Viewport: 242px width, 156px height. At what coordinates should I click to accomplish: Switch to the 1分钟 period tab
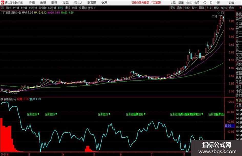click(x=16, y=8)
